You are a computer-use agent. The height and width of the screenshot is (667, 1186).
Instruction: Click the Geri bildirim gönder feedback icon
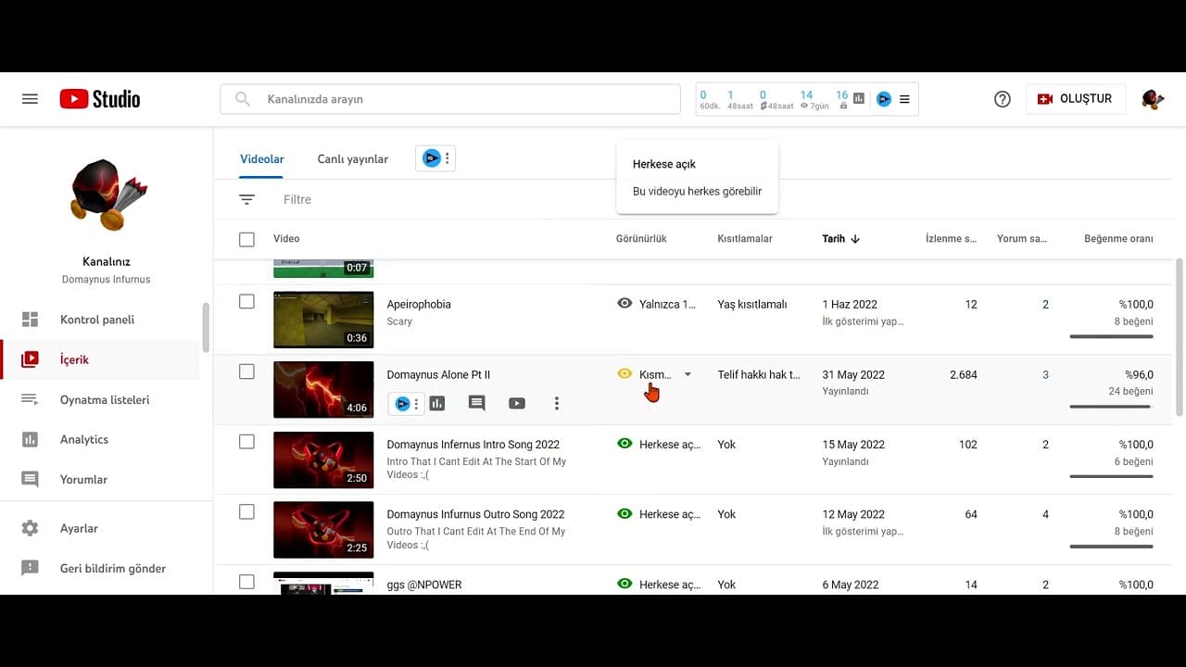pyautogui.click(x=31, y=568)
